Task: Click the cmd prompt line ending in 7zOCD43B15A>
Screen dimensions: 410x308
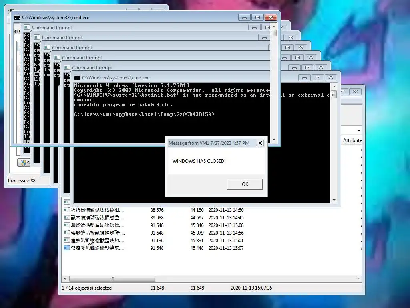Action: pos(144,114)
